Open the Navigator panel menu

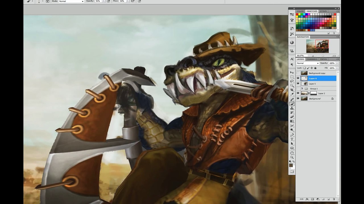pos(338,37)
